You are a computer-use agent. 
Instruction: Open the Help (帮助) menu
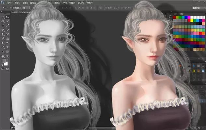pyautogui.click(x=90, y=3)
